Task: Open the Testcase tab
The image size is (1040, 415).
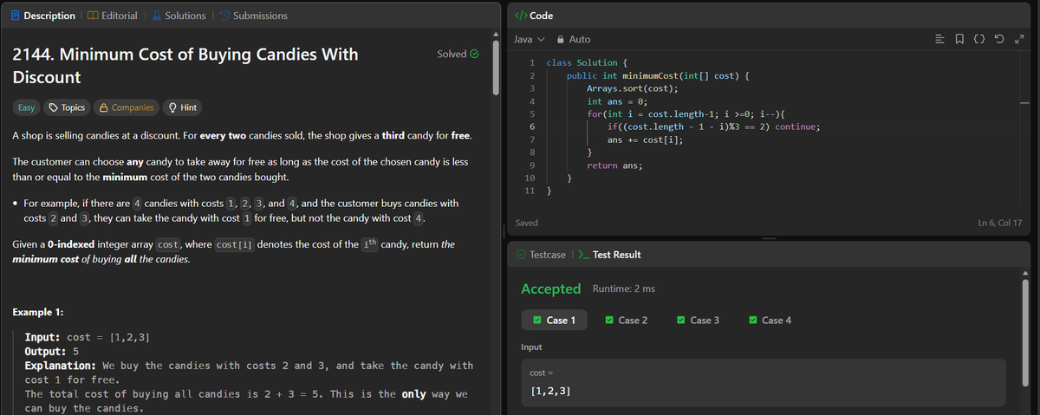Action: click(x=542, y=255)
